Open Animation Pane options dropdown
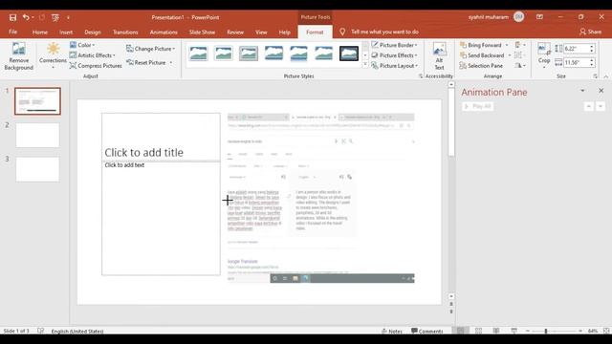The image size is (612, 344). [582, 91]
